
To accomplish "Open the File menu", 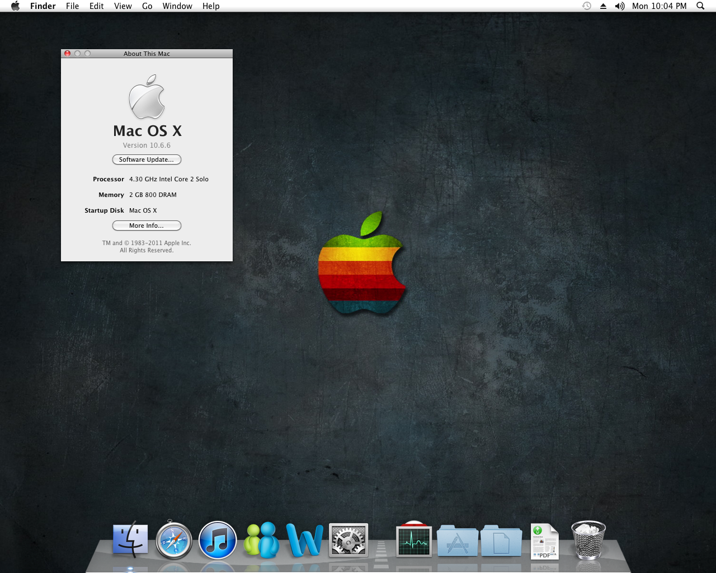I will (x=72, y=6).
